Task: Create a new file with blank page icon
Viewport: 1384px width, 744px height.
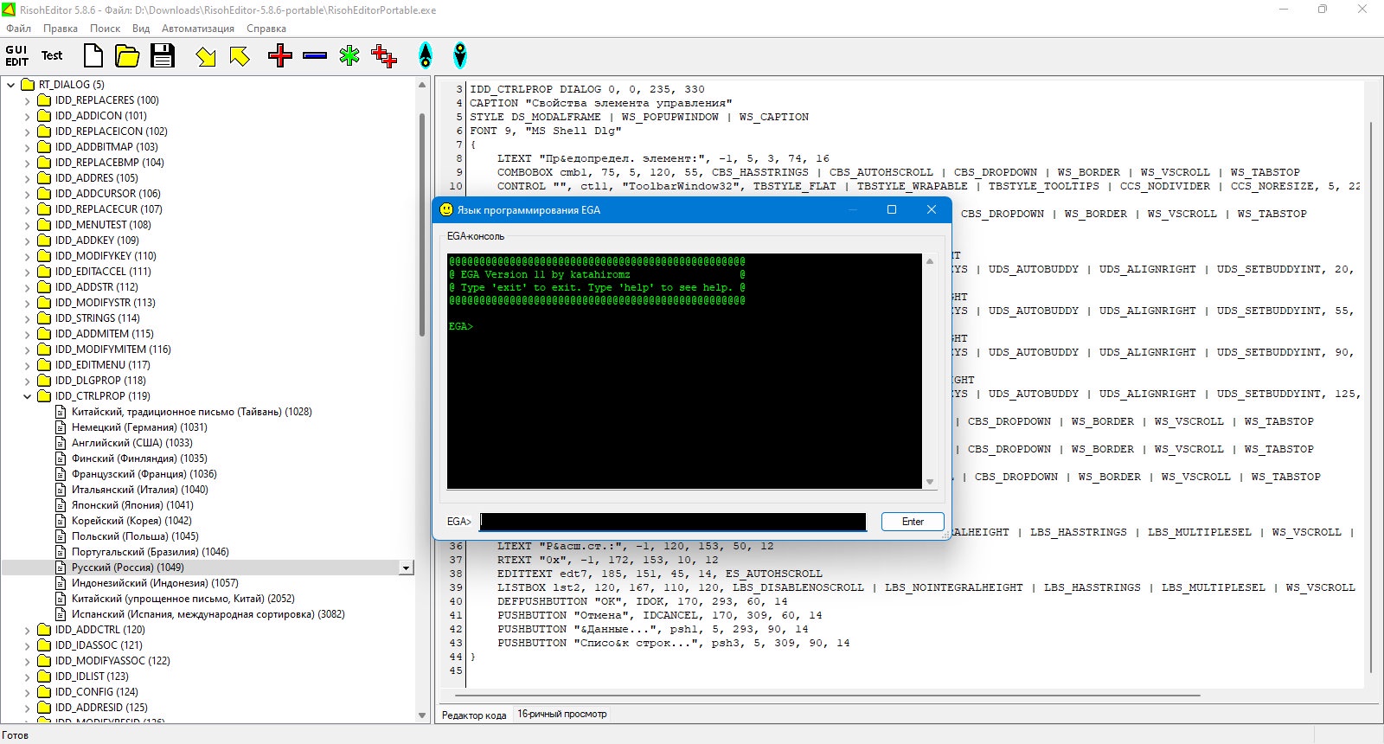Action: click(93, 56)
